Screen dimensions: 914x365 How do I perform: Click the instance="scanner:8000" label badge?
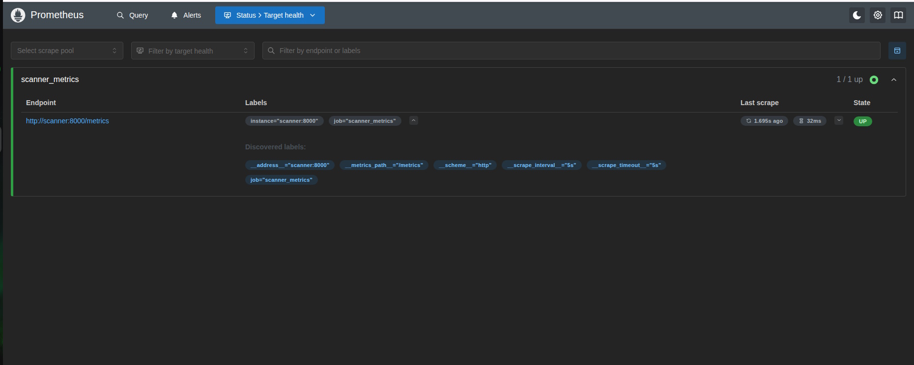click(x=284, y=121)
